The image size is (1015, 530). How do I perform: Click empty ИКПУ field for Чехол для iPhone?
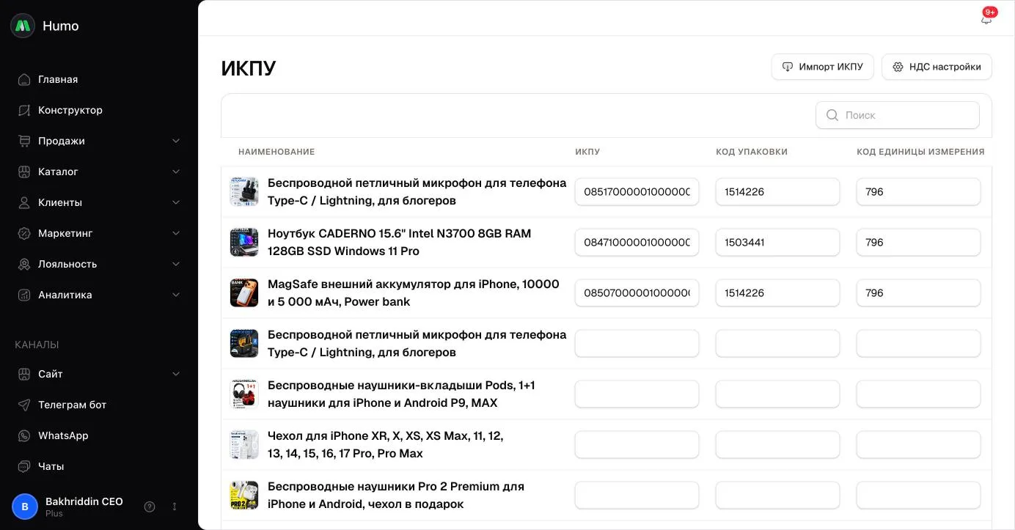point(637,444)
